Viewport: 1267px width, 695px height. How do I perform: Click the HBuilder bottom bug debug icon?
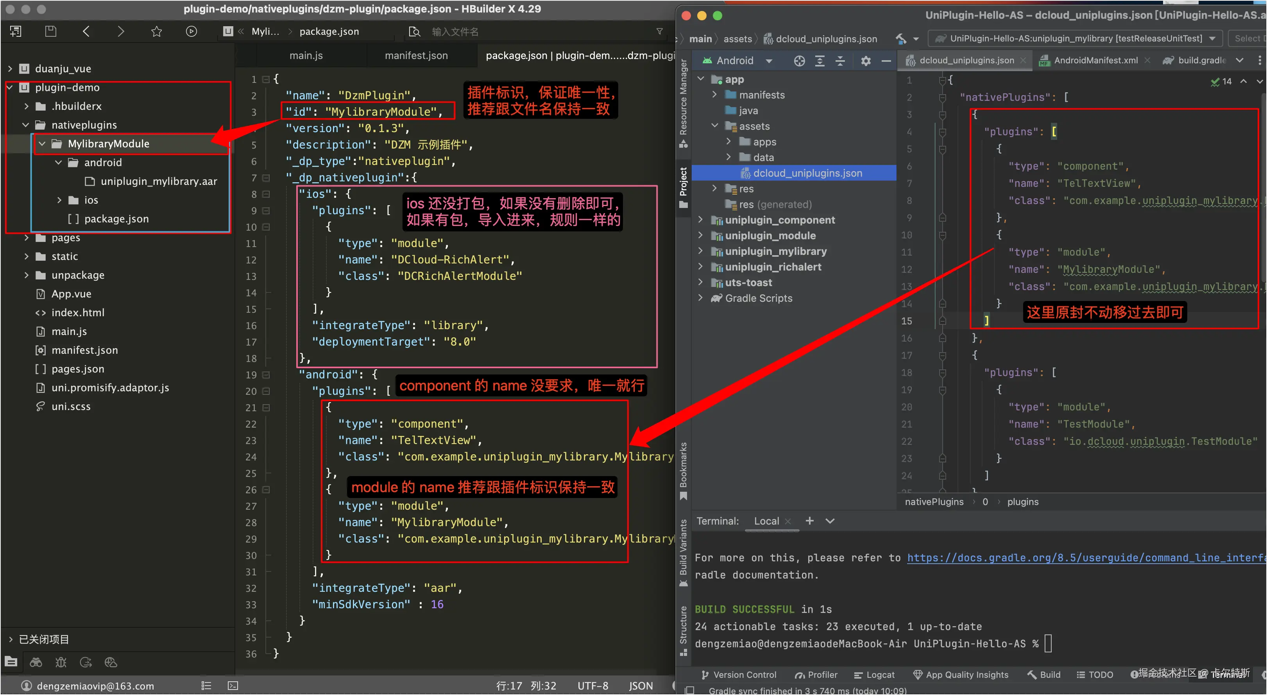coord(61,662)
